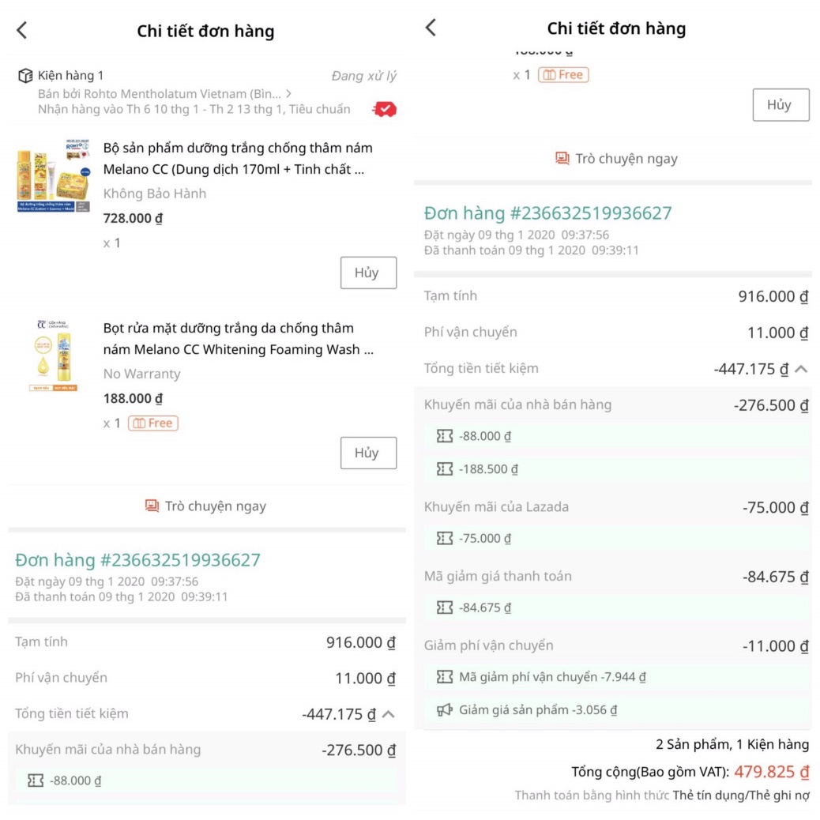Image resolution: width=820 pixels, height=820 pixels.
Task: Open Trò chuyện ngay chat on right screen
Action: (616, 158)
